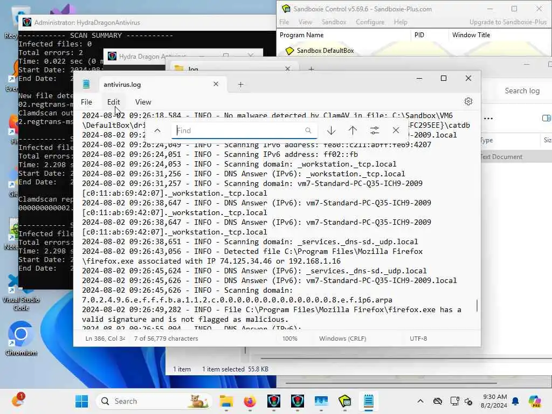Open Visual Studio Code desktop shortcut
This screenshot has height=414, width=552.
tap(21, 293)
